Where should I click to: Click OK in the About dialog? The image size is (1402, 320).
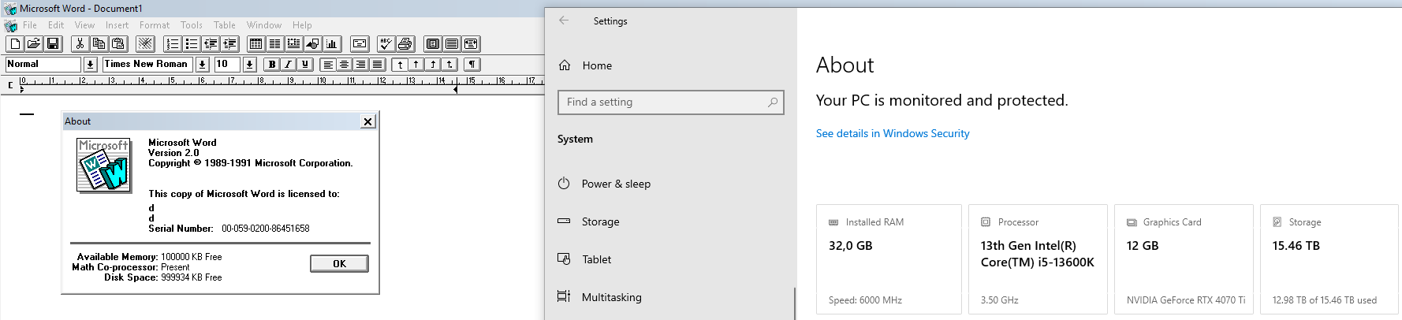click(339, 263)
